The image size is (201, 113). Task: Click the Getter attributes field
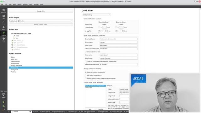click(118, 39)
